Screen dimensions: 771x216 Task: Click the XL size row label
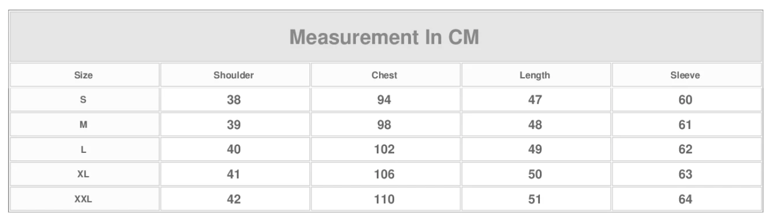(83, 175)
